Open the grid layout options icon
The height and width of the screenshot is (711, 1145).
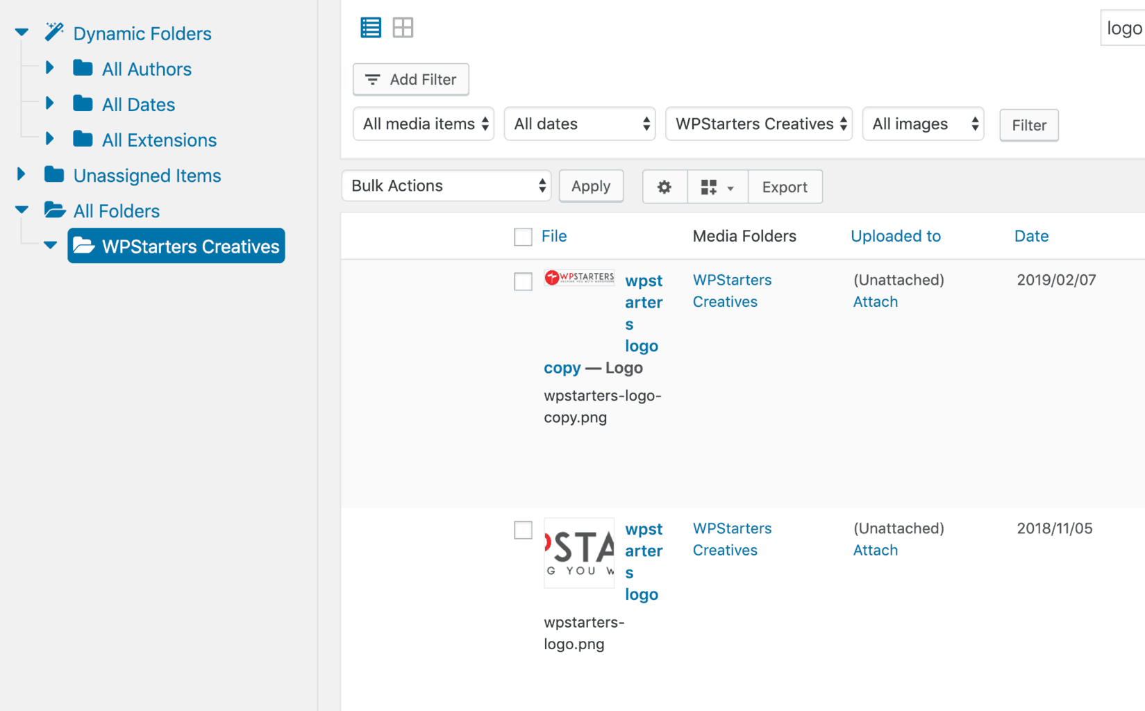tap(717, 187)
